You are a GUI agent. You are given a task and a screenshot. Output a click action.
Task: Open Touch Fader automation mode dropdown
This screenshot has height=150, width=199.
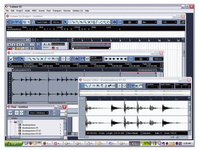(x=43, y=22)
